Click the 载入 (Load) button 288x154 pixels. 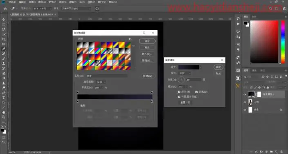click(x=147, y=54)
